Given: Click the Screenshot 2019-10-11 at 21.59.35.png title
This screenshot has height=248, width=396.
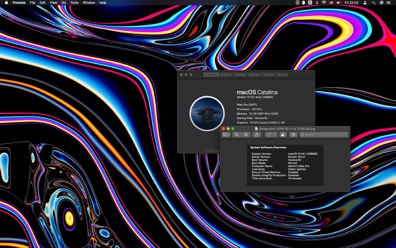Looking at the screenshot, I should point(287,129).
